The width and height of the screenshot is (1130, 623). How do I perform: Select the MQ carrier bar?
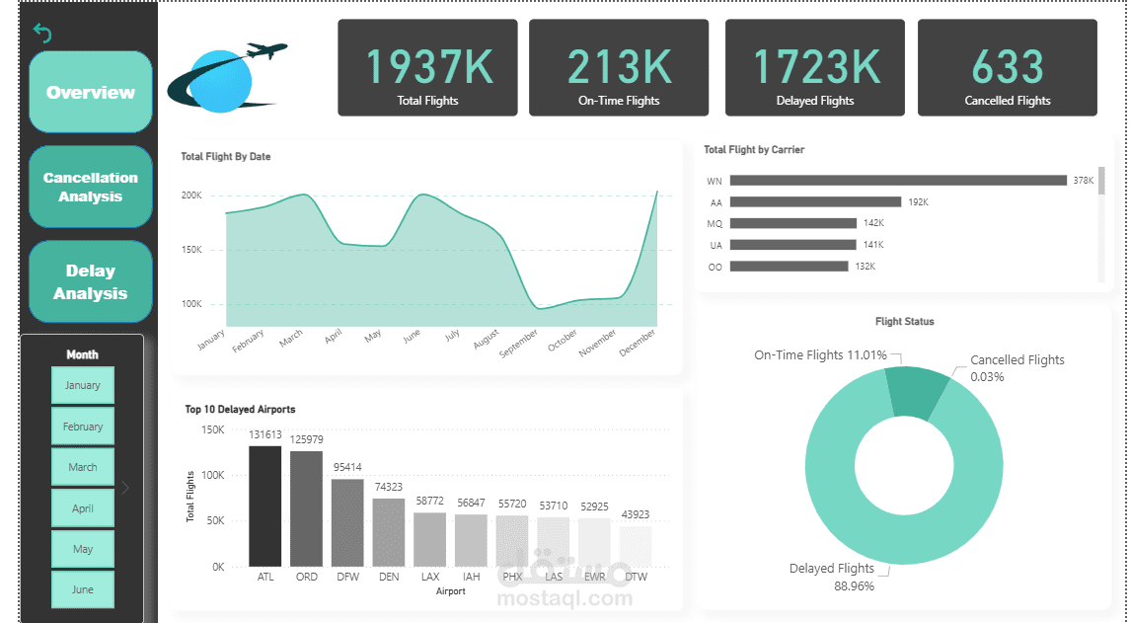792,223
